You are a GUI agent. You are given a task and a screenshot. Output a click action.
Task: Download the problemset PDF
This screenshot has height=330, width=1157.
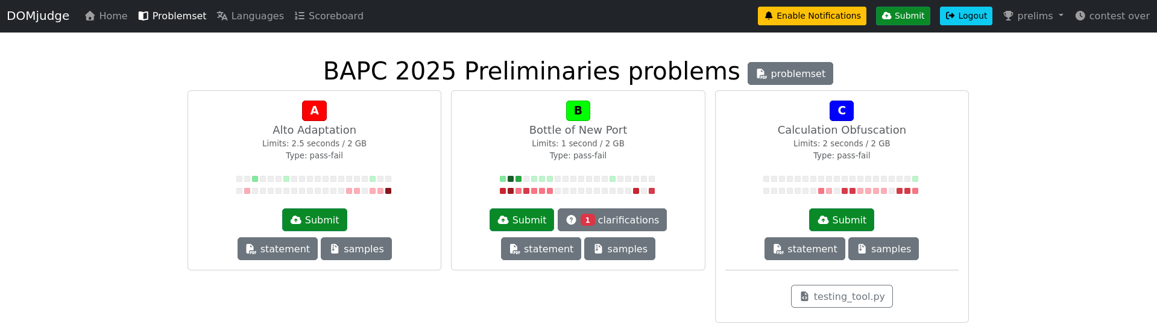pos(790,73)
